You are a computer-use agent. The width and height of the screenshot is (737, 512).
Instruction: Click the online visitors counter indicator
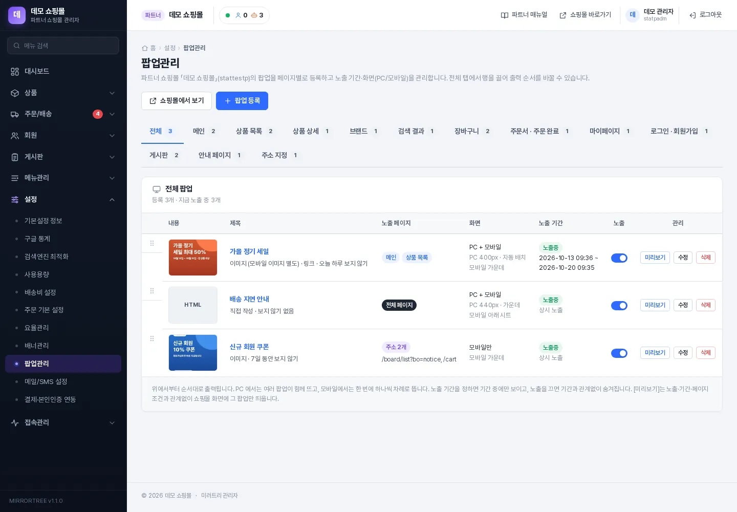pos(244,15)
